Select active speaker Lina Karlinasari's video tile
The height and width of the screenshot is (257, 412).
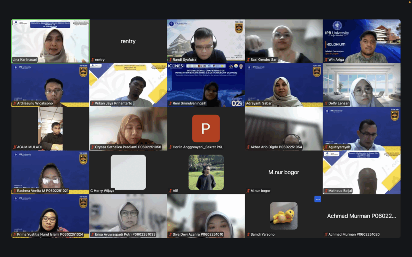[x=50, y=40]
